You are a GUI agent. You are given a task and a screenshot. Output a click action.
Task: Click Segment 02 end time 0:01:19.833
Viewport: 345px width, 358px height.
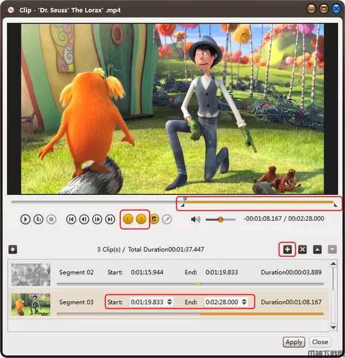point(221,272)
